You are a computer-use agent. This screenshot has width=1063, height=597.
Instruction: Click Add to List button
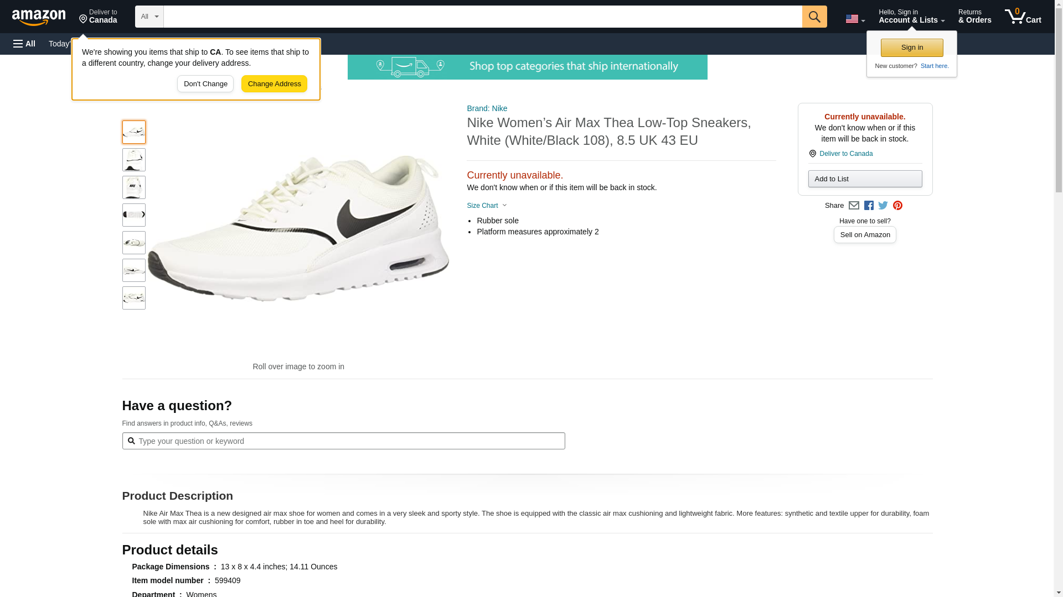(x=865, y=179)
